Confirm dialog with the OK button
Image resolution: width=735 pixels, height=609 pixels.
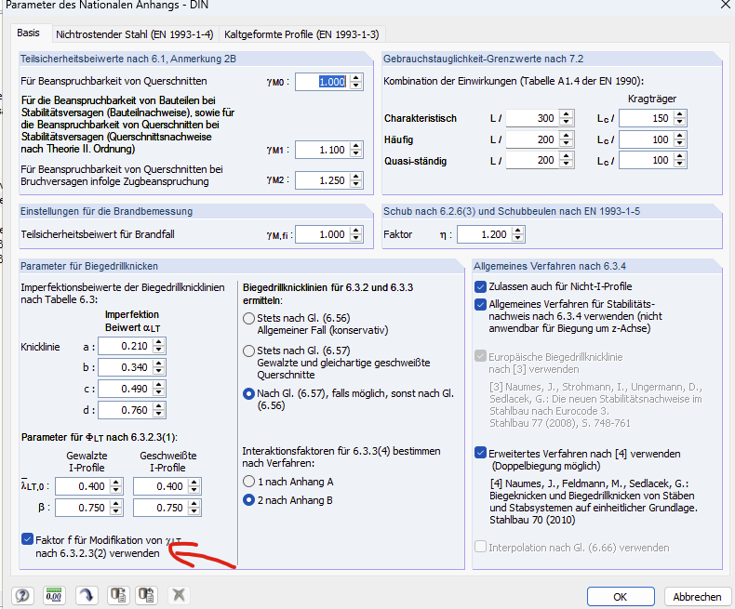coord(621,597)
